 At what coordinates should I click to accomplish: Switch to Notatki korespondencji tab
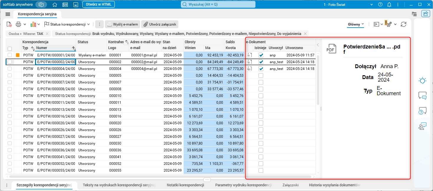(x=185, y=185)
